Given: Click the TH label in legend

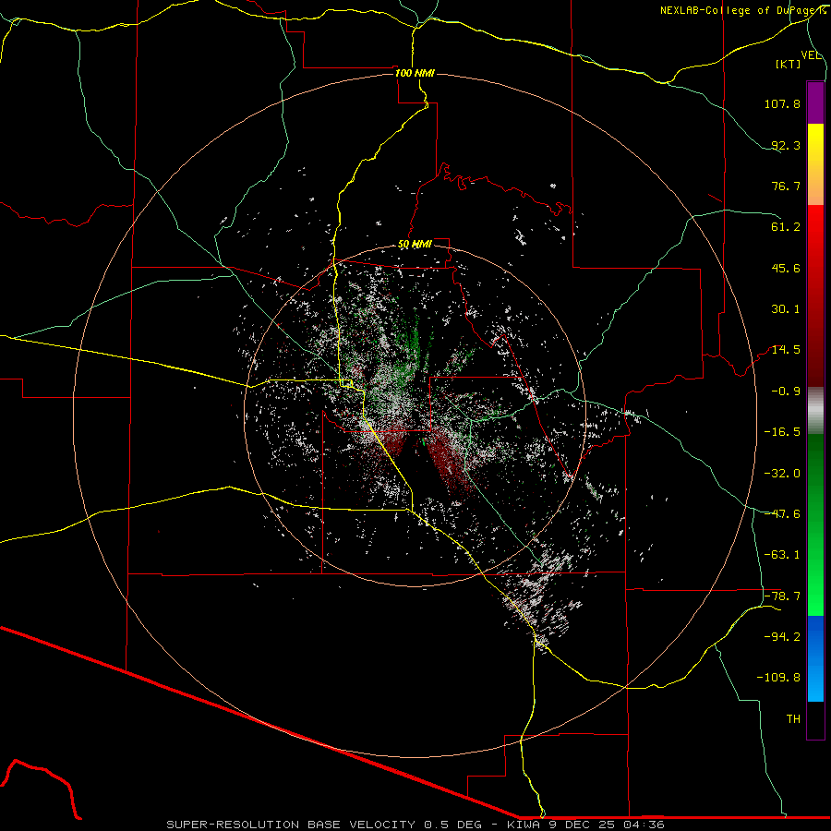Looking at the screenshot, I should point(793,719).
